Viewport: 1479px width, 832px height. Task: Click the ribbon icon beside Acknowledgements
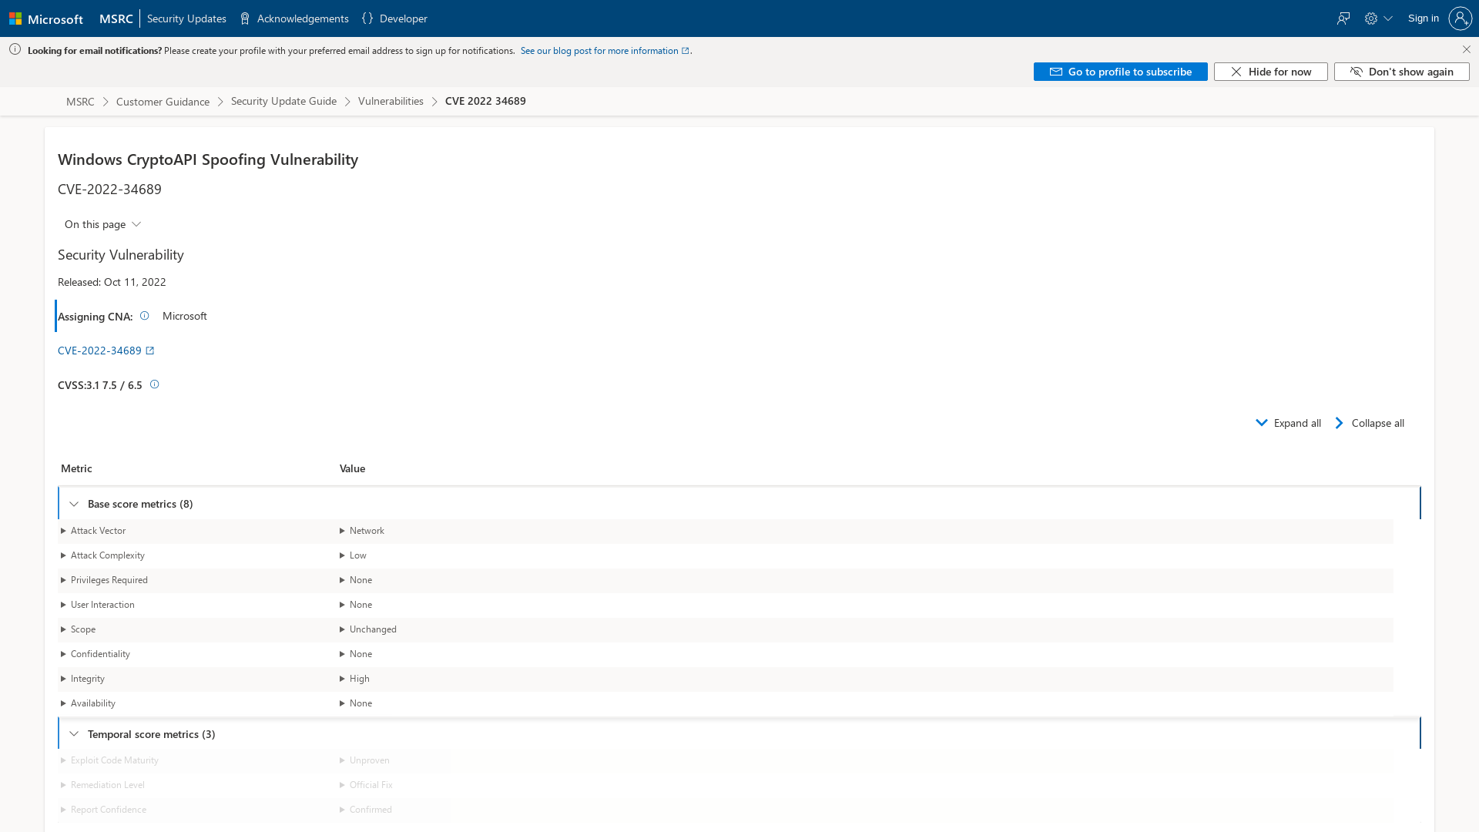point(244,18)
